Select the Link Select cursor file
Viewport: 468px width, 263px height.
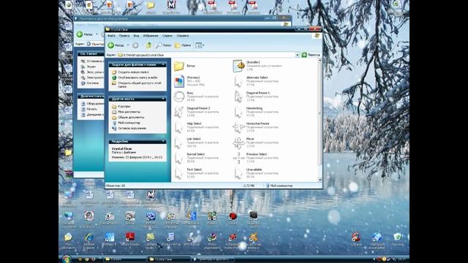[196, 142]
